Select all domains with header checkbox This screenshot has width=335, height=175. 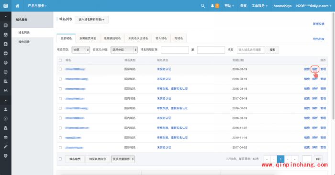60,60
